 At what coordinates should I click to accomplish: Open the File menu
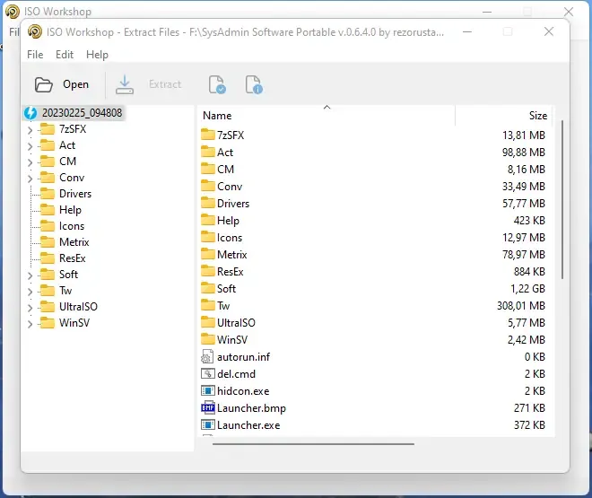(35, 55)
